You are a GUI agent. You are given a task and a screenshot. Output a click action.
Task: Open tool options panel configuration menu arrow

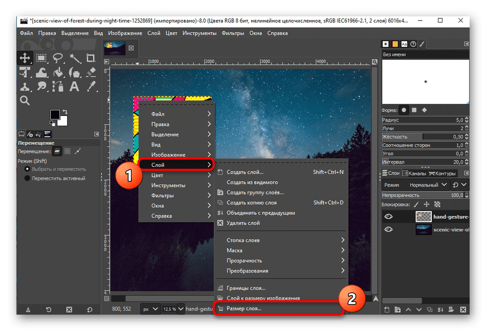97,134
